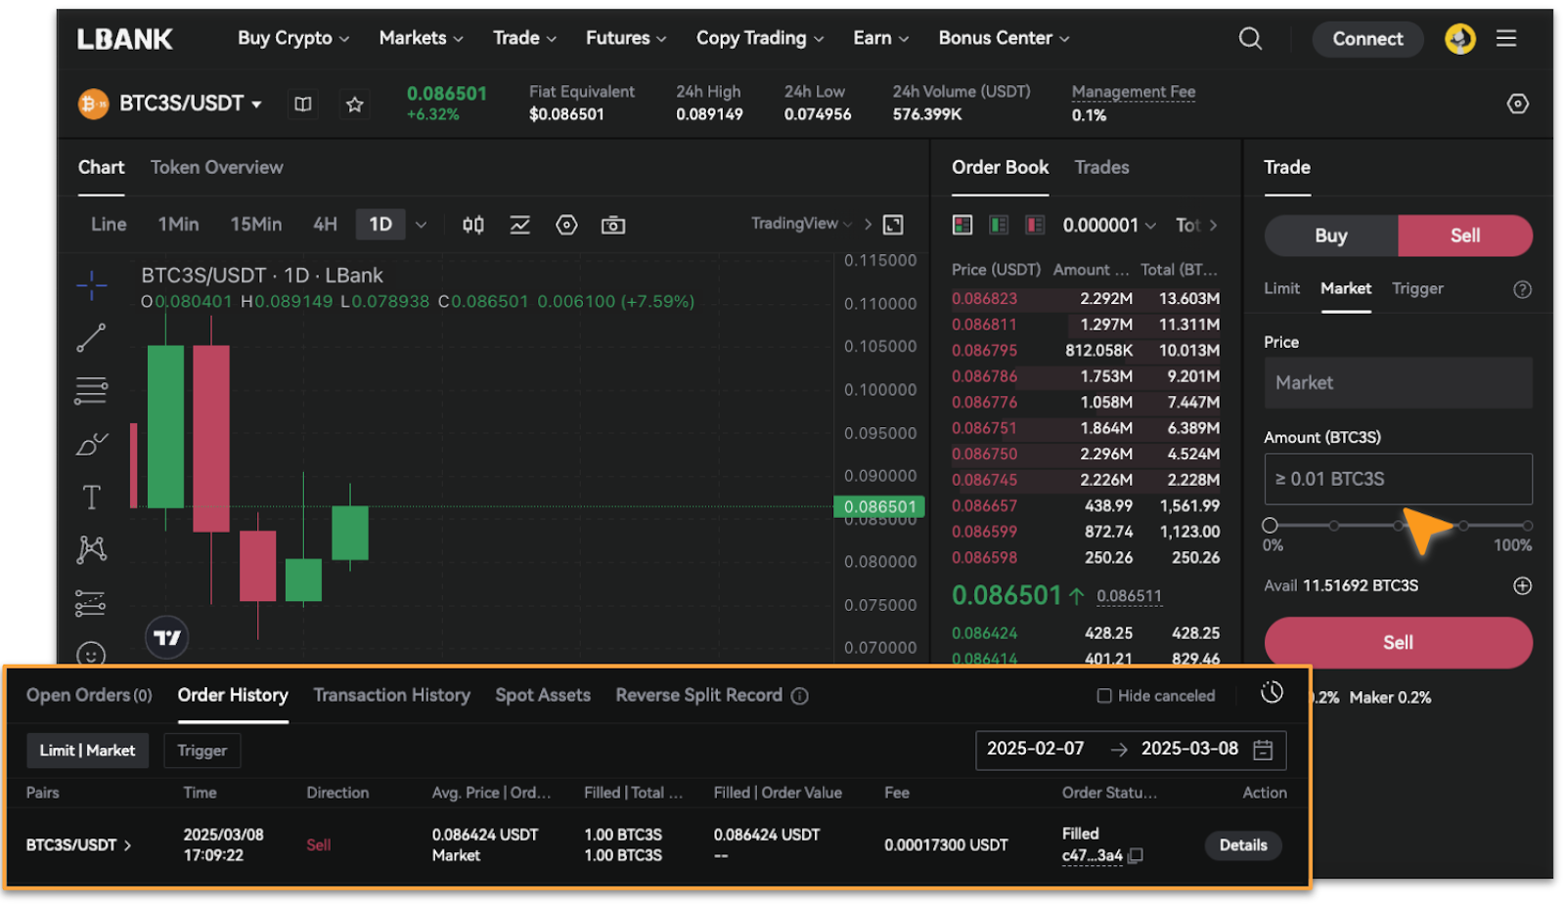Expand more chart intervals arrow

421,225
